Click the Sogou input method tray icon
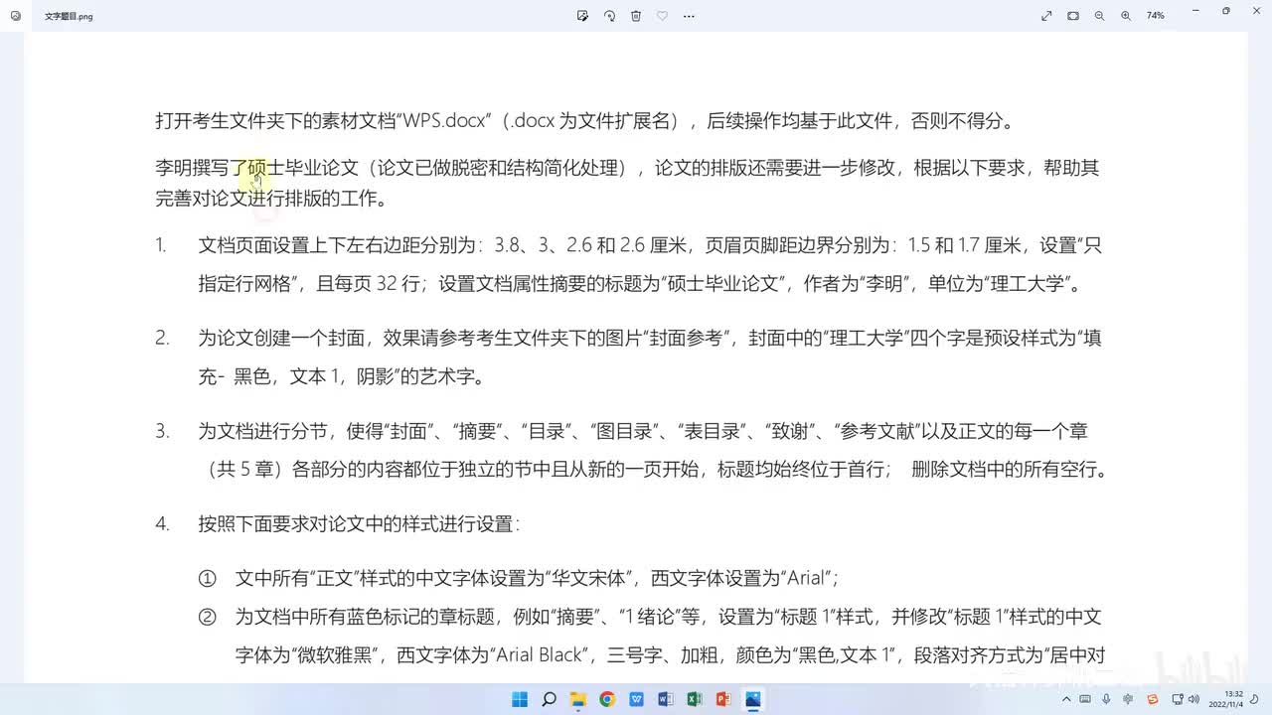 pyautogui.click(x=1153, y=699)
